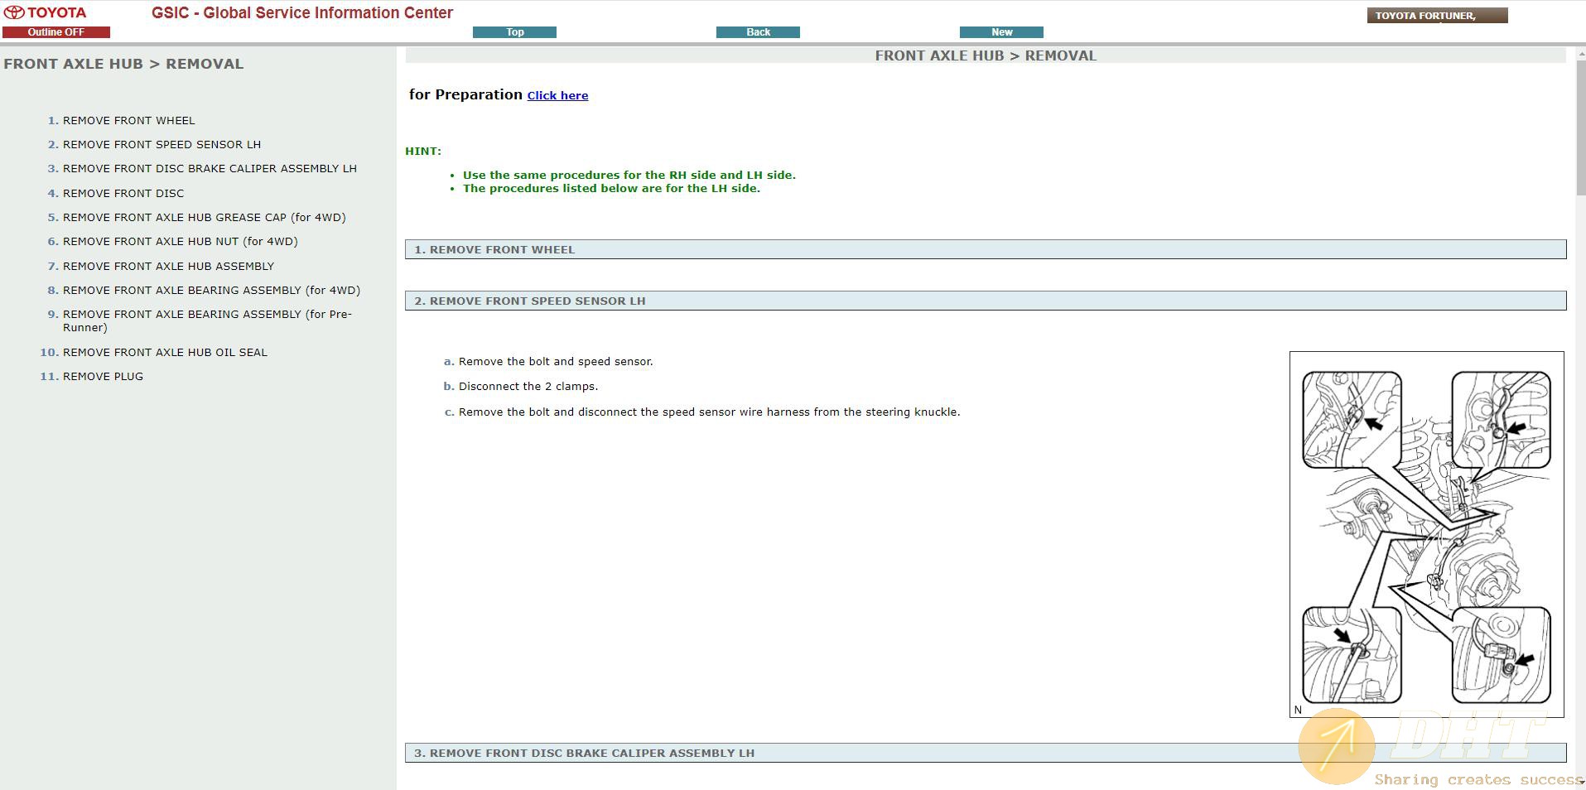
Task: Click step b 'Disconnect the 2 clamps'
Action: pos(528,387)
